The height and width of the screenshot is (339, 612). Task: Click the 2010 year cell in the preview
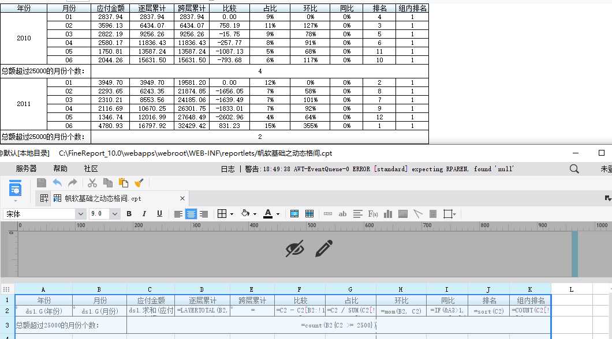pos(24,38)
